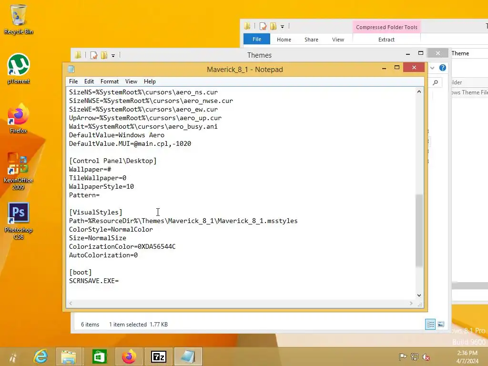488x366 pixels.
Task: Minimize the Themes window
Action: [408, 53]
